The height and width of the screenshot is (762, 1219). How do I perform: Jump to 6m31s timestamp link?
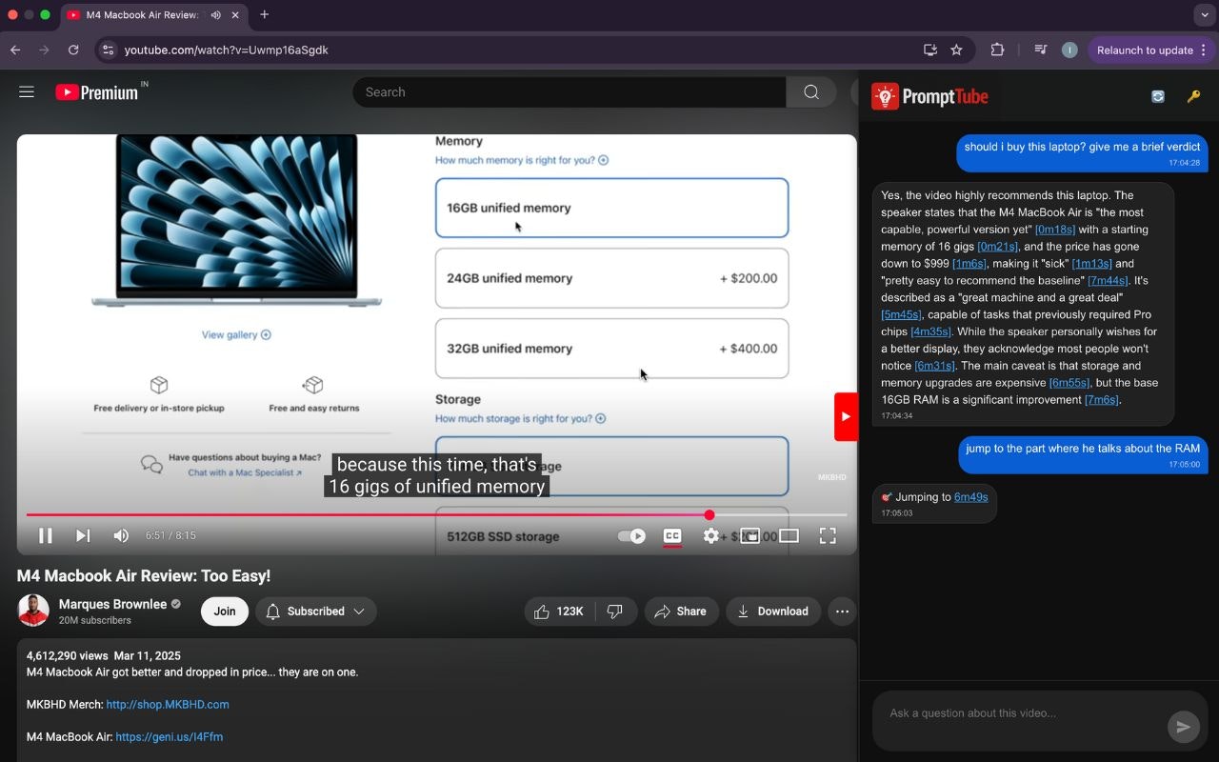pos(934,367)
